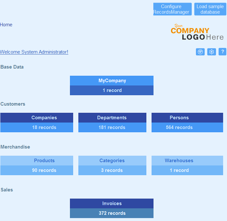Select the 181 records Departments count
Screen dimensions: 227x221
pyautogui.click(x=112, y=128)
